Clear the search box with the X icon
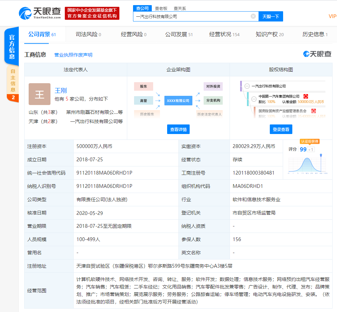 pyautogui.click(x=253, y=16)
